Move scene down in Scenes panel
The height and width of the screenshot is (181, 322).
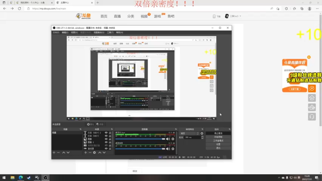[x=68, y=153]
